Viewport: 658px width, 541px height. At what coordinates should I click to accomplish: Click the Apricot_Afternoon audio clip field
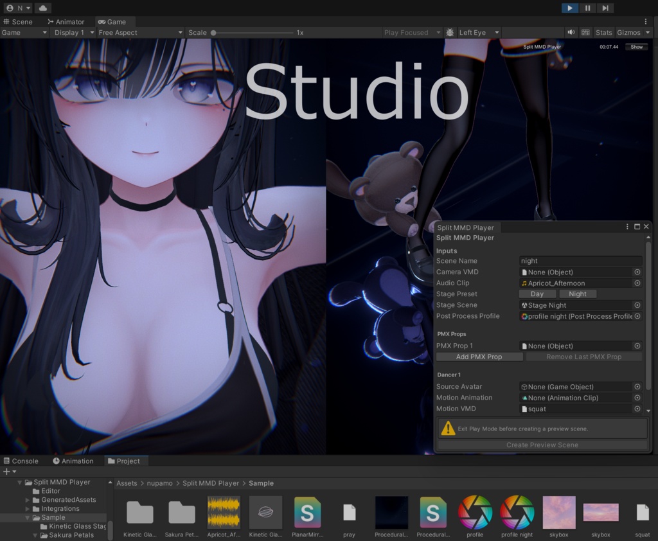pos(576,283)
